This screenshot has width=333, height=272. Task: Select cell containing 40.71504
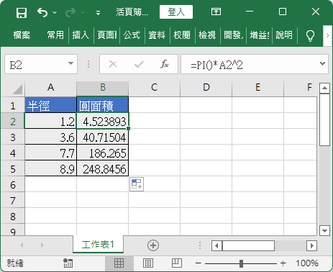pyautogui.click(x=103, y=137)
